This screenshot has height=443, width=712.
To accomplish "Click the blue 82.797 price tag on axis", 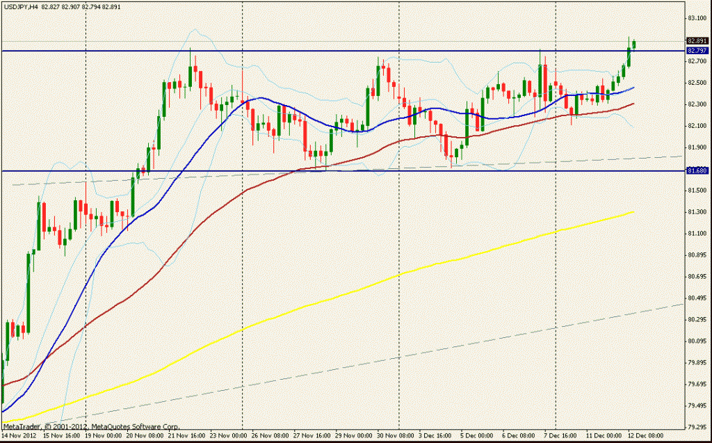I will click(696, 51).
